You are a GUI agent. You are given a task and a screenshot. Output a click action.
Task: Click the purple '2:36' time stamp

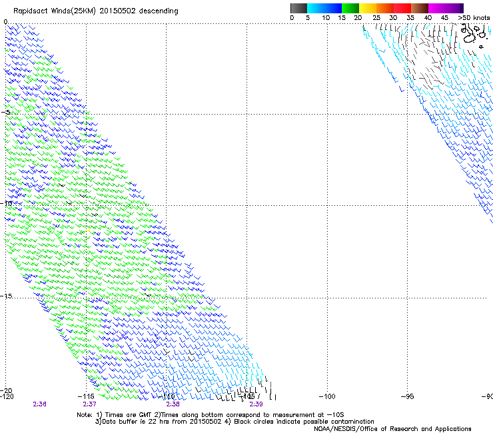tap(39, 404)
